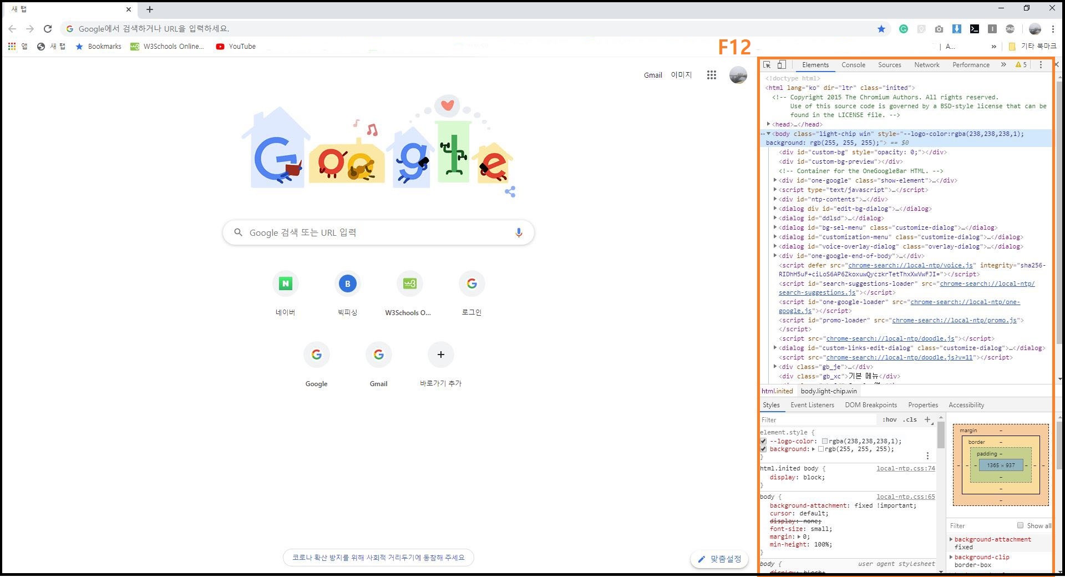The height and width of the screenshot is (577, 1065).
Task: Click the bookmark star in the address bar
Action: click(881, 29)
